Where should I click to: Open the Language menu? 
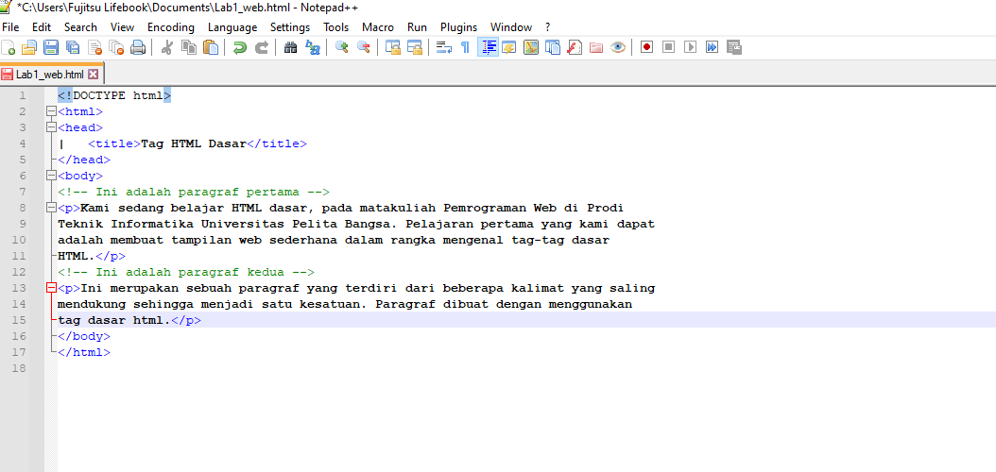pyautogui.click(x=232, y=27)
